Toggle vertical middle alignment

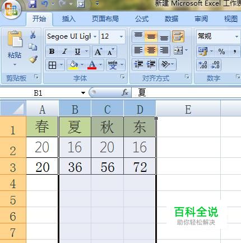[x=151, y=36]
